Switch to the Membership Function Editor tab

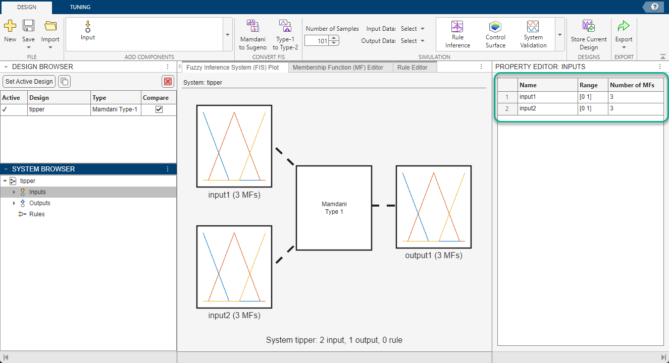pos(338,68)
